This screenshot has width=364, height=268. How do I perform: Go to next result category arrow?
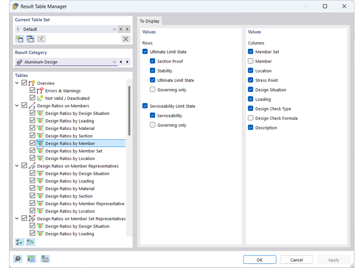[x=127, y=62]
